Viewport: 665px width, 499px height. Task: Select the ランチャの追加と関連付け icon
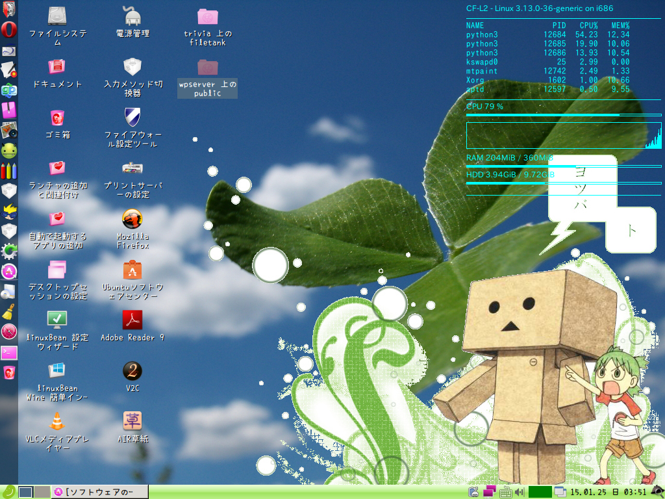[58, 179]
